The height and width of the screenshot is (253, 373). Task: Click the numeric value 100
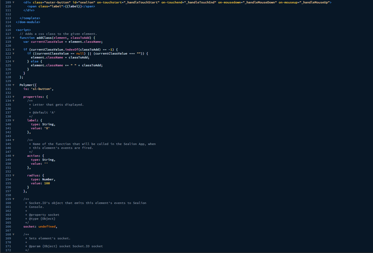coord(47,183)
